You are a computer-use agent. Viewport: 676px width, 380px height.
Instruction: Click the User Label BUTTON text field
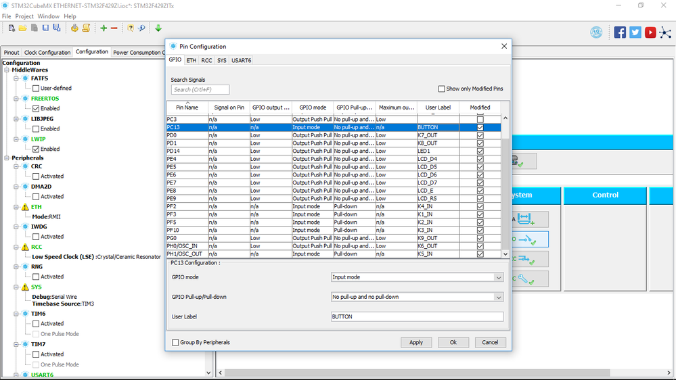coord(418,316)
